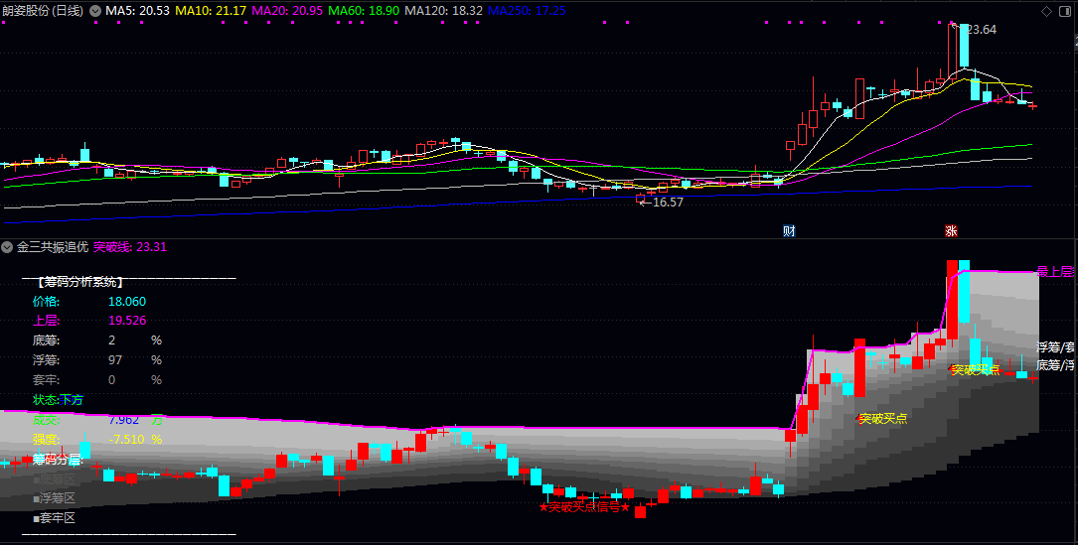Click the 涨 limit-up event marker
Screen dimensions: 1078x545
coord(951,231)
